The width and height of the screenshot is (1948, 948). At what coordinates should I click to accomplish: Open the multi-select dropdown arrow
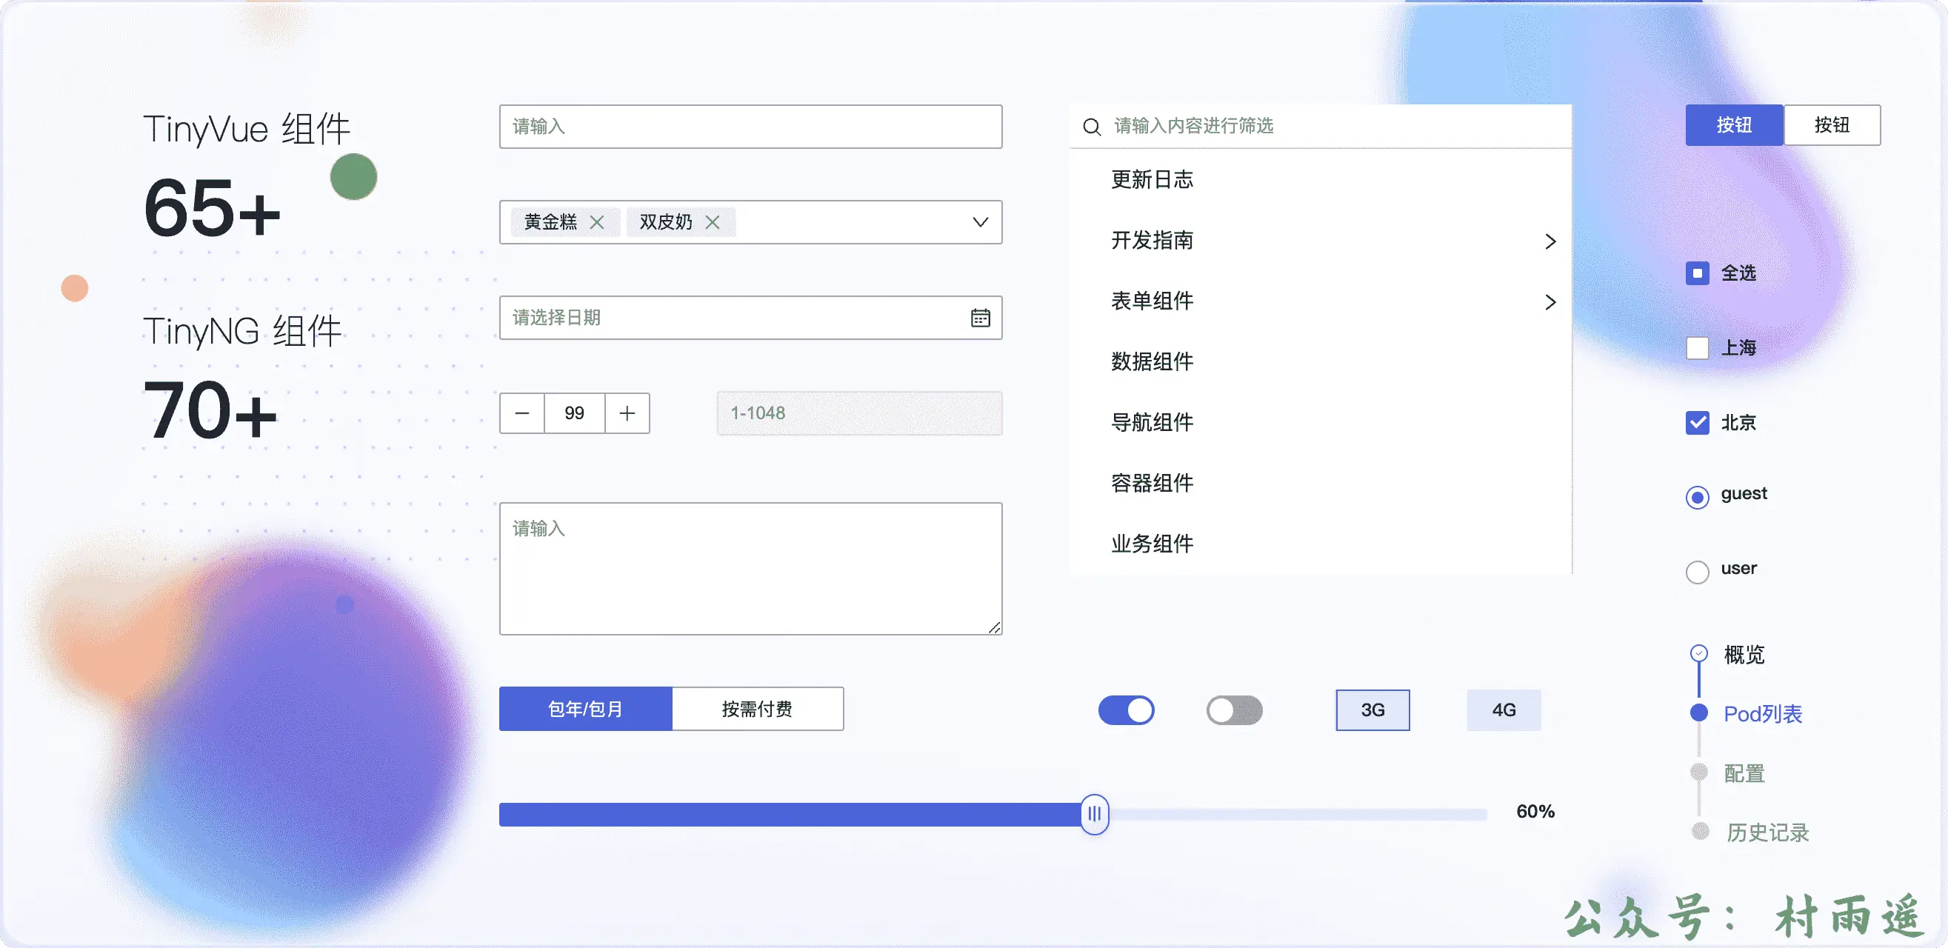(980, 222)
